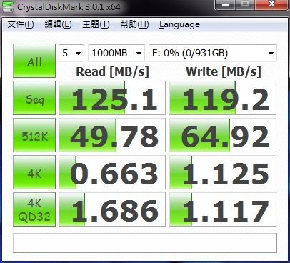Viewport: 290px width, 263px height.
Task: Click the Seq write result 119.2
Action: click(223, 98)
